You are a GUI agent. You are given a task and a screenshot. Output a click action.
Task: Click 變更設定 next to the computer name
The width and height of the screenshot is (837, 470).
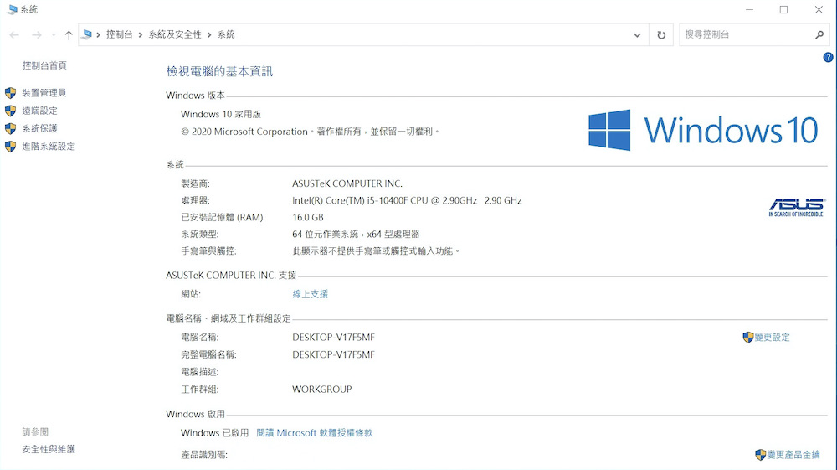772,338
